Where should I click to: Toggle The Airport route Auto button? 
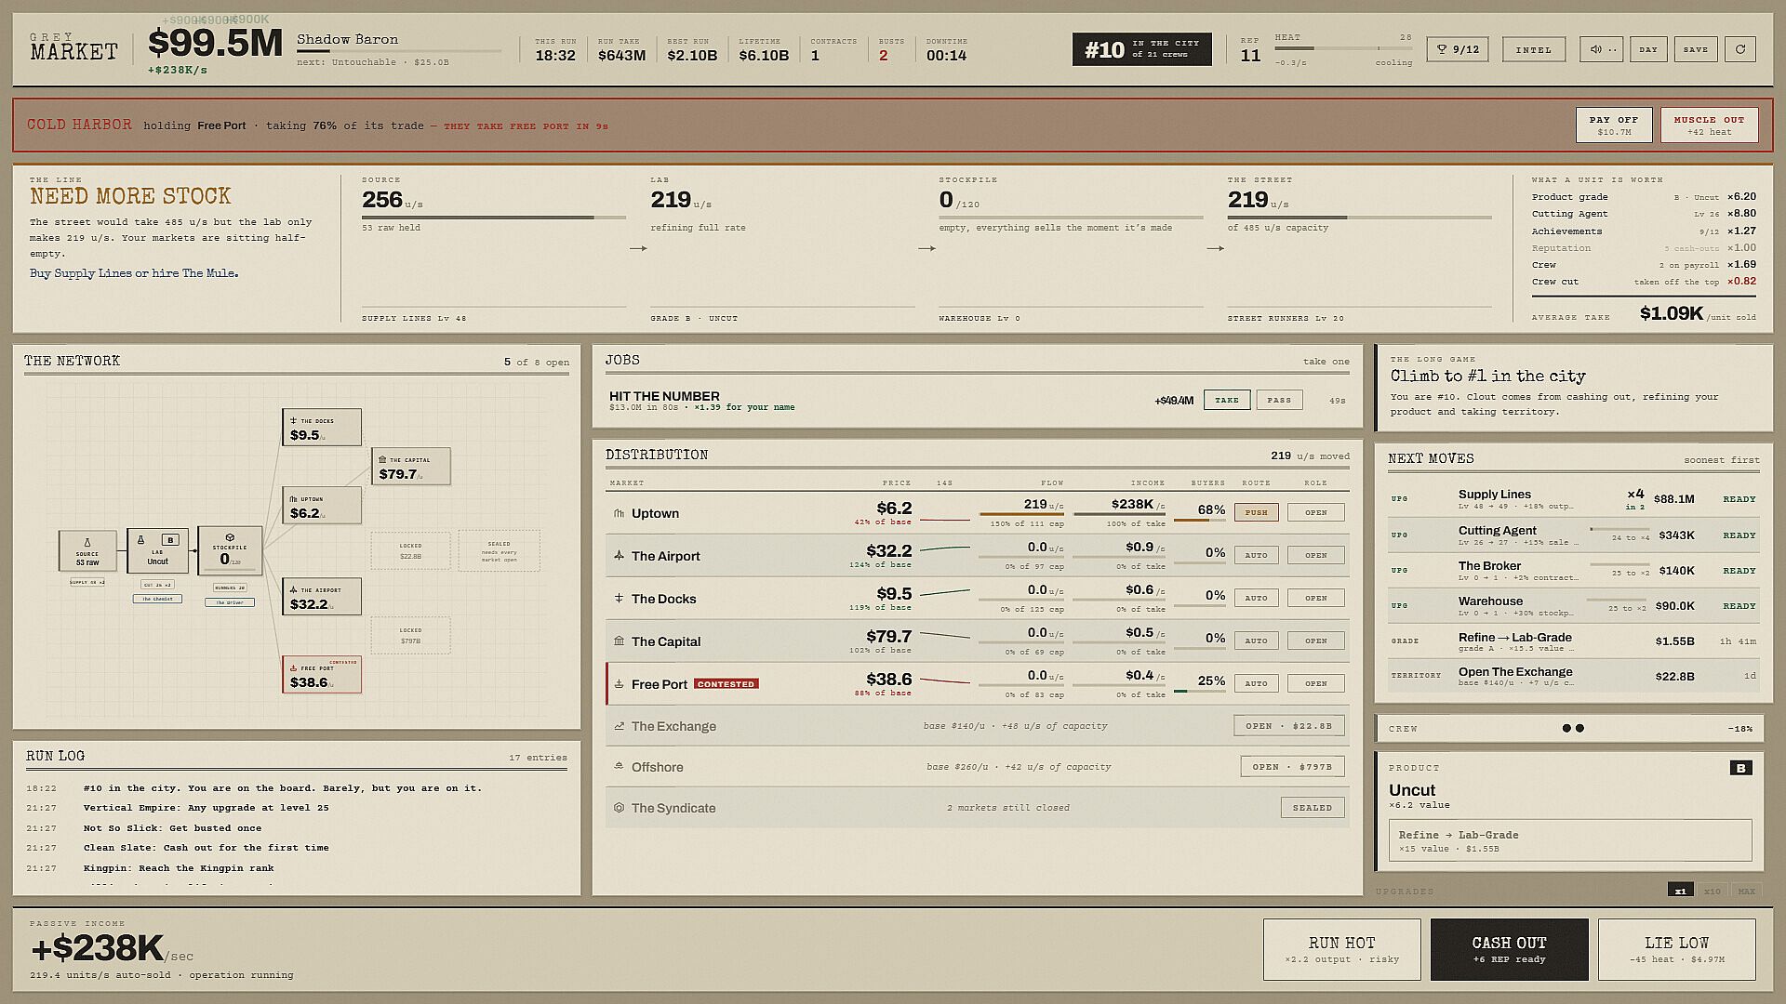pos(1256,555)
